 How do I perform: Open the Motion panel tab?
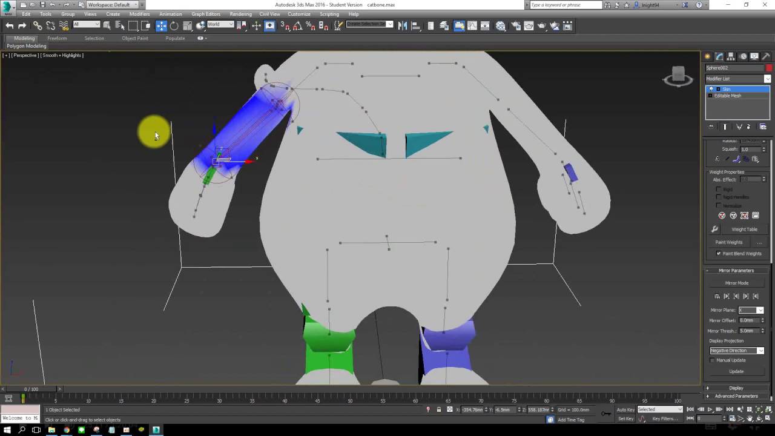[743, 56]
